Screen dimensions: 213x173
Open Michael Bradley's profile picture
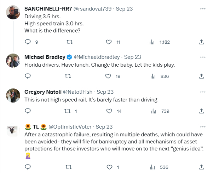click(13, 61)
